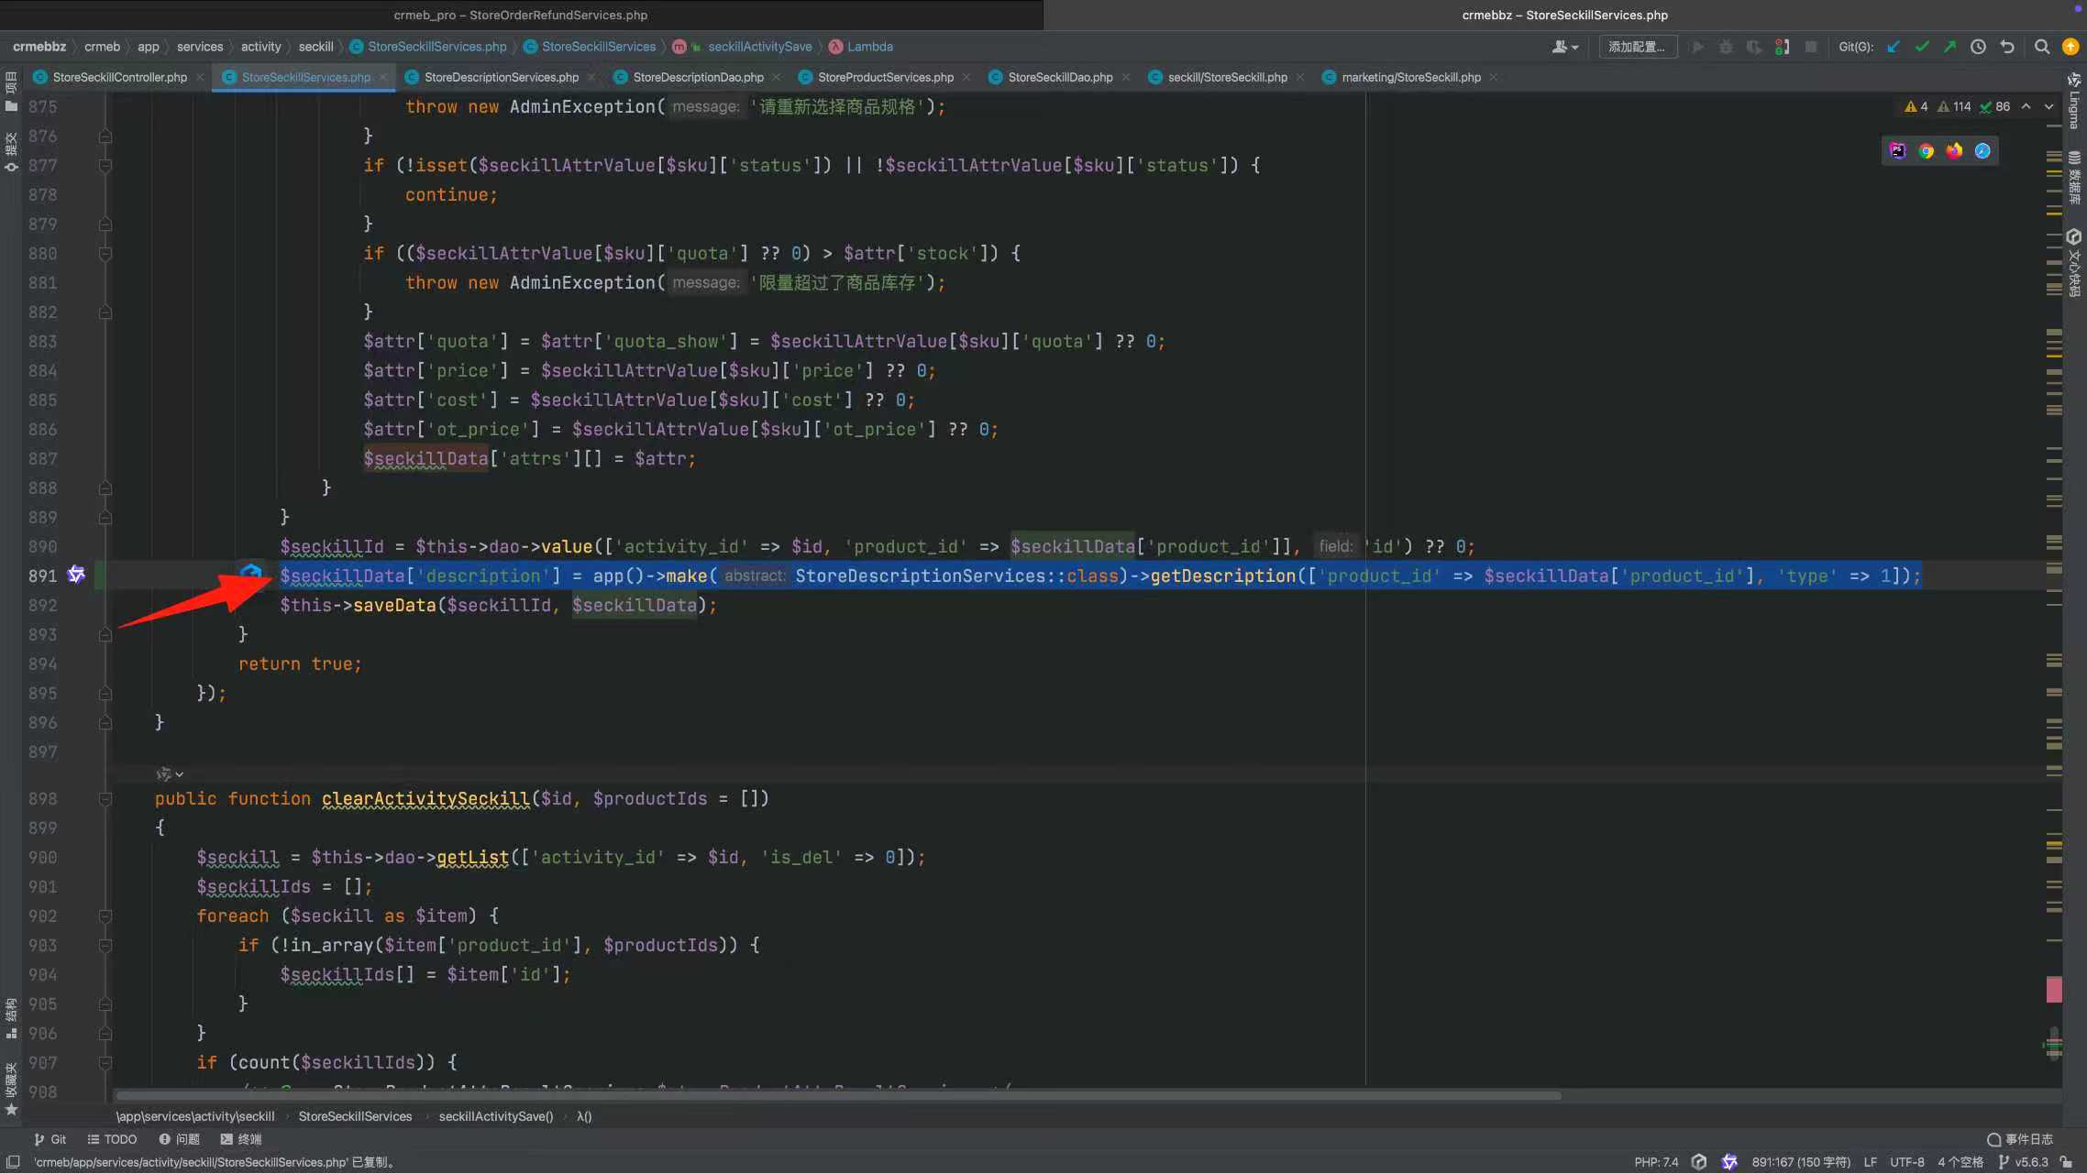
Task: Open in PhpStorm built-in preview icon
Action: coord(1897,151)
